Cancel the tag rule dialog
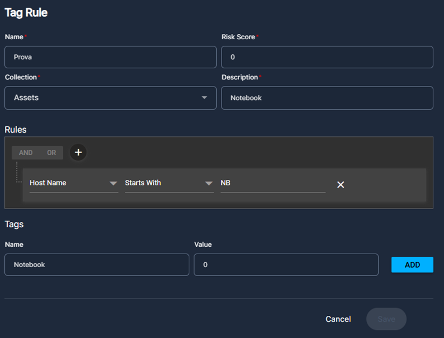The width and height of the screenshot is (444, 338). pyautogui.click(x=338, y=319)
